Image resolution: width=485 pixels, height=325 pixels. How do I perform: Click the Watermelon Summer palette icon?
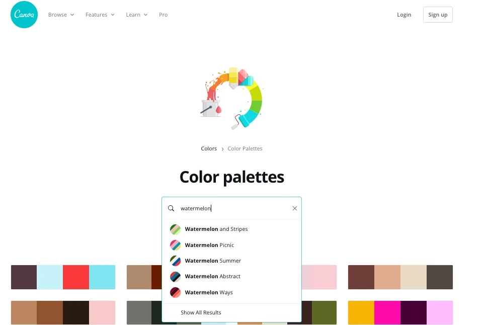coord(175,261)
